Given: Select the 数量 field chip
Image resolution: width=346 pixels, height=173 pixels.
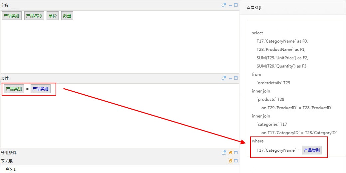Looking at the screenshot, I should tap(67, 16).
